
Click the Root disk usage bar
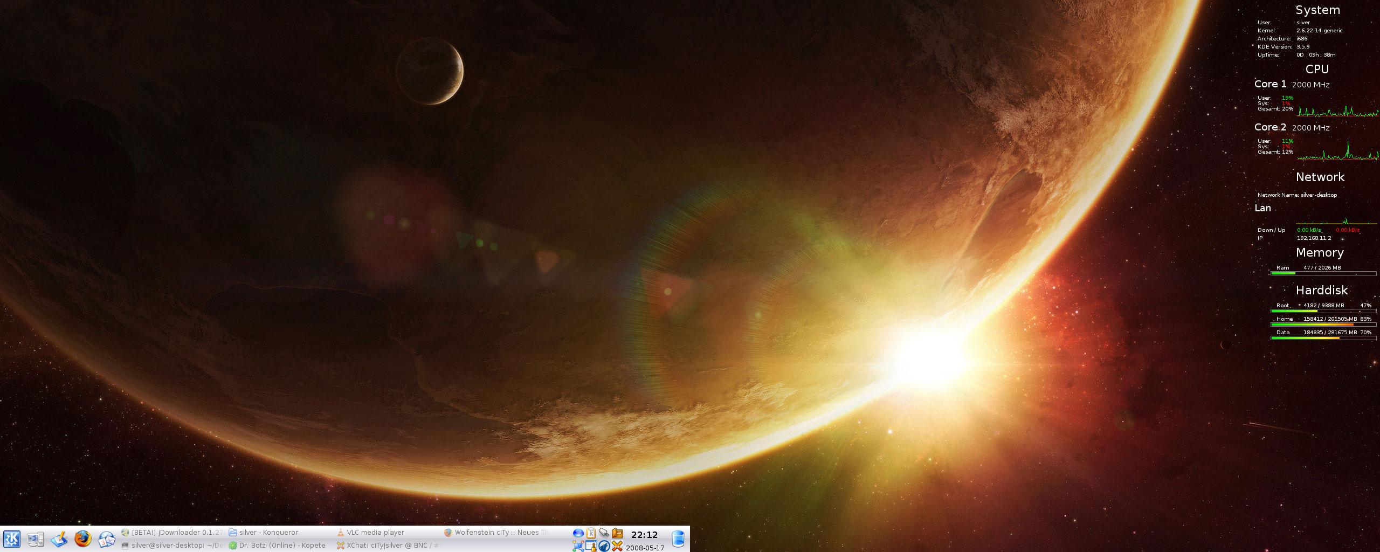point(1323,311)
